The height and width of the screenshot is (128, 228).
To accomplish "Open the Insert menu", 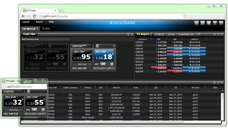I will [39, 22].
